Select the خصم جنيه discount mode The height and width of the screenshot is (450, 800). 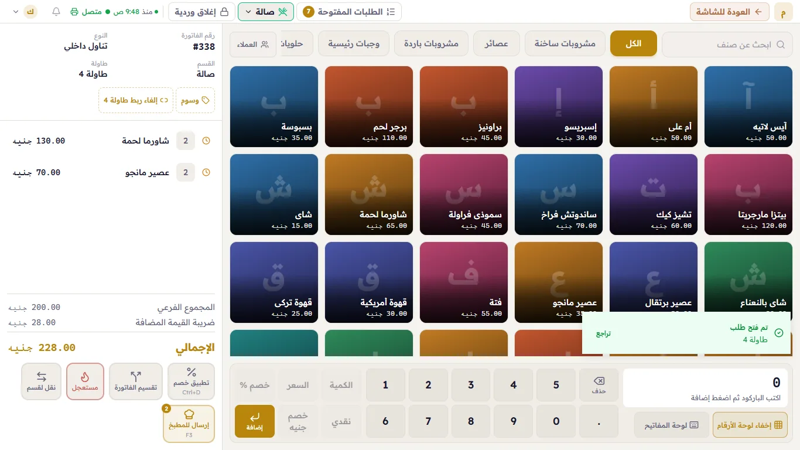(x=298, y=421)
